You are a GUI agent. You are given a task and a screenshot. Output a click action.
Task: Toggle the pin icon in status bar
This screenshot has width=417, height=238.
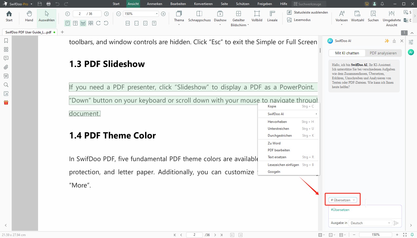[x=412, y=235]
